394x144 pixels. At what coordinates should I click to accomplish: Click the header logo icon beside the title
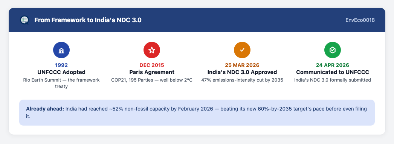24,20
